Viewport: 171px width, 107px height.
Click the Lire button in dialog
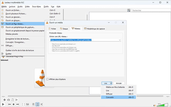(105, 83)
